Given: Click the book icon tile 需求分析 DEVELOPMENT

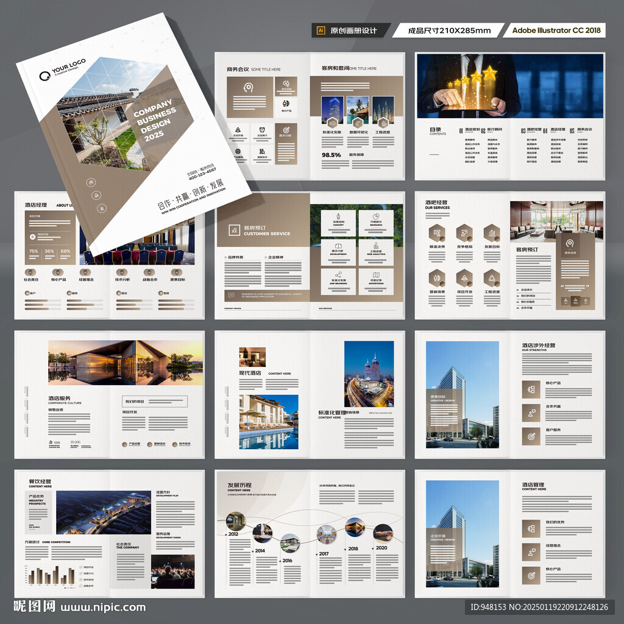Looking at the screenshot, I should [338, 253].
